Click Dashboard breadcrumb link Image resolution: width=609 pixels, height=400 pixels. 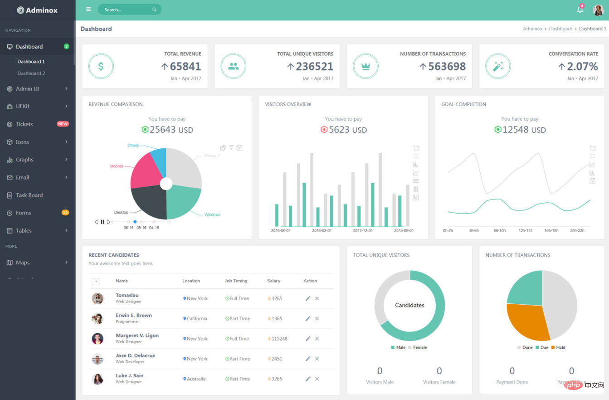pyautogui.click(x=560, y=29)
